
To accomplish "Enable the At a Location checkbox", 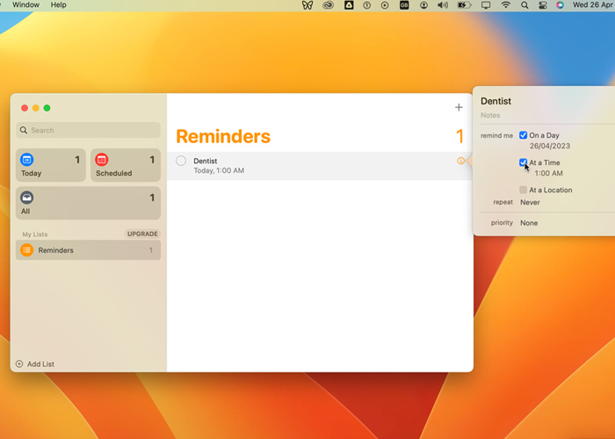I will [x=523, y=191].
